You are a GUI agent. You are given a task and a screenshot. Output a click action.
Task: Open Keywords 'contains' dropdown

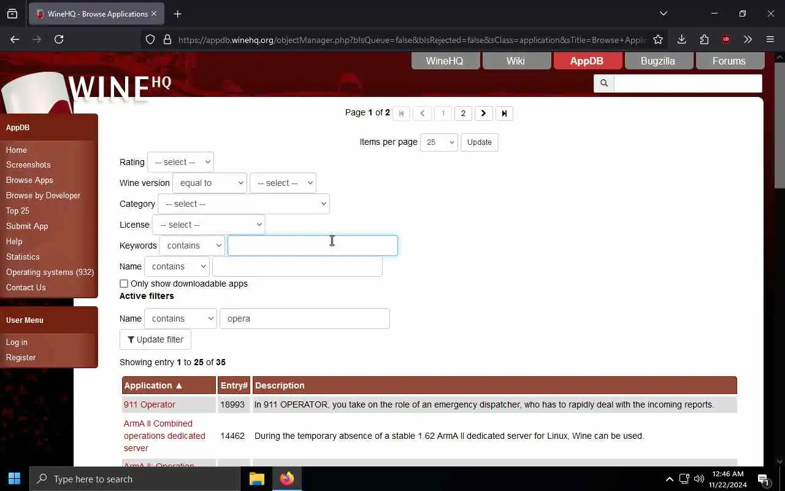[192, 245]
